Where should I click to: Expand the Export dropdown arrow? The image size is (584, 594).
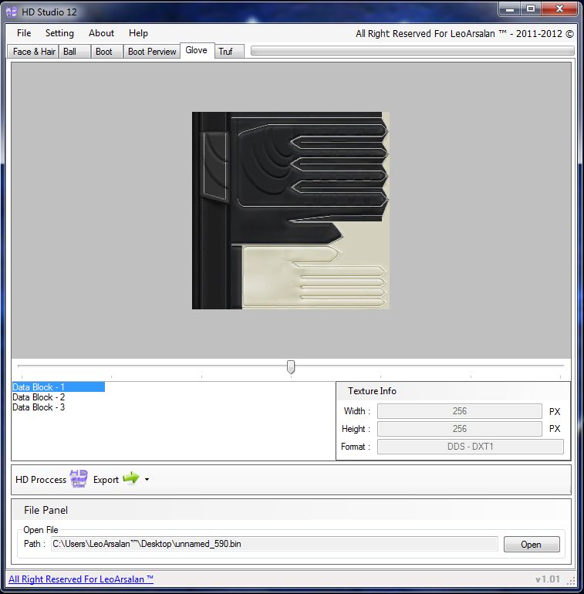click(147, 480)
